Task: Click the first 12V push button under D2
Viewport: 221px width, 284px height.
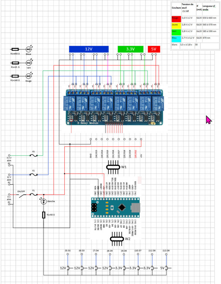Action: click(x=68, y=268)
